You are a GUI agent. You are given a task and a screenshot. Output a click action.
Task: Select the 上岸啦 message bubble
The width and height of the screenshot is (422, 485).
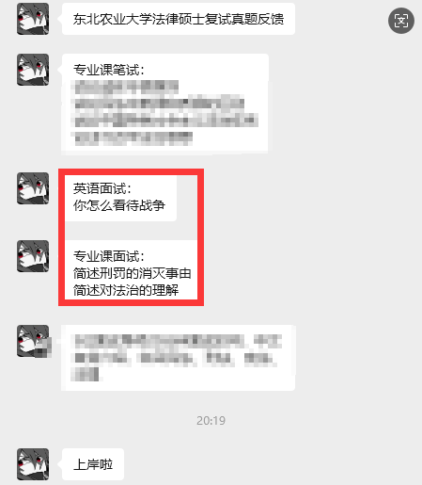point(93,464)
